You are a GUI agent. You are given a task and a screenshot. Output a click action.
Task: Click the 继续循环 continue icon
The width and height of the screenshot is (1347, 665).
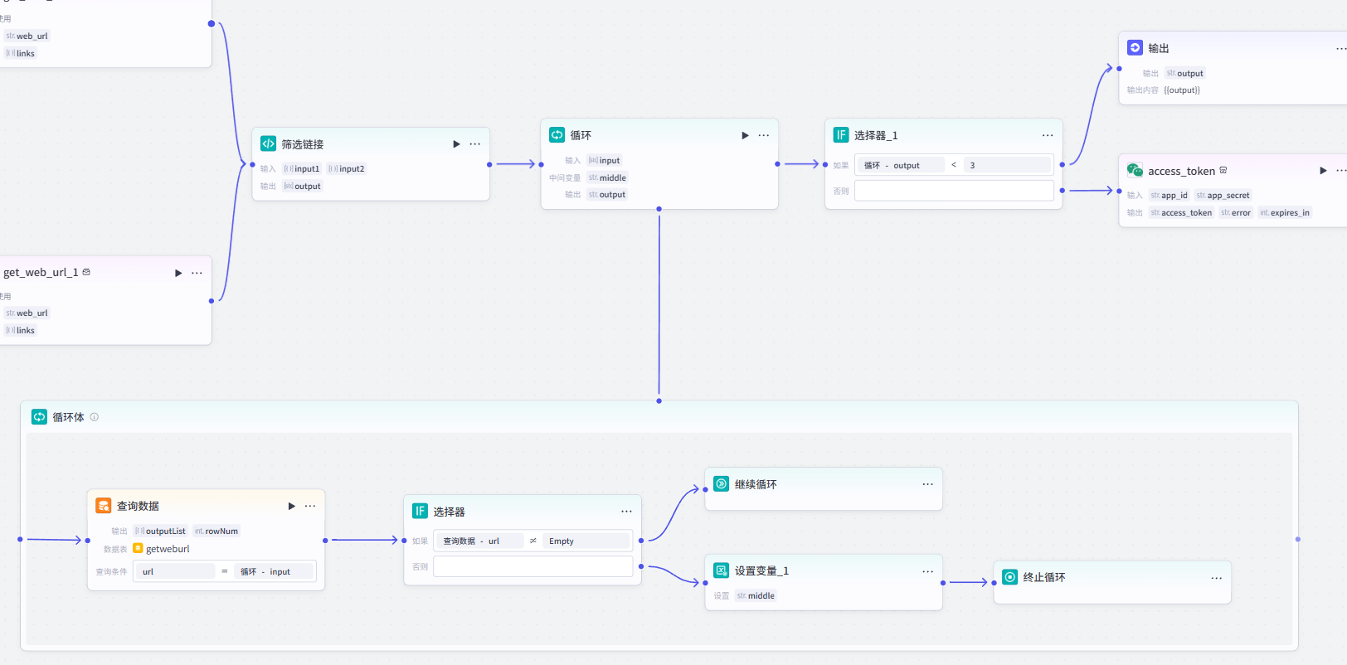click(722, 483)
